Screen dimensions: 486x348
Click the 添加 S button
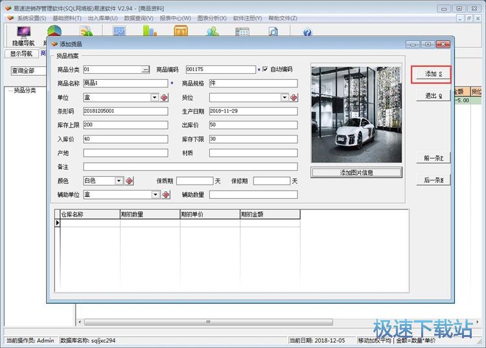pos(433,74)
